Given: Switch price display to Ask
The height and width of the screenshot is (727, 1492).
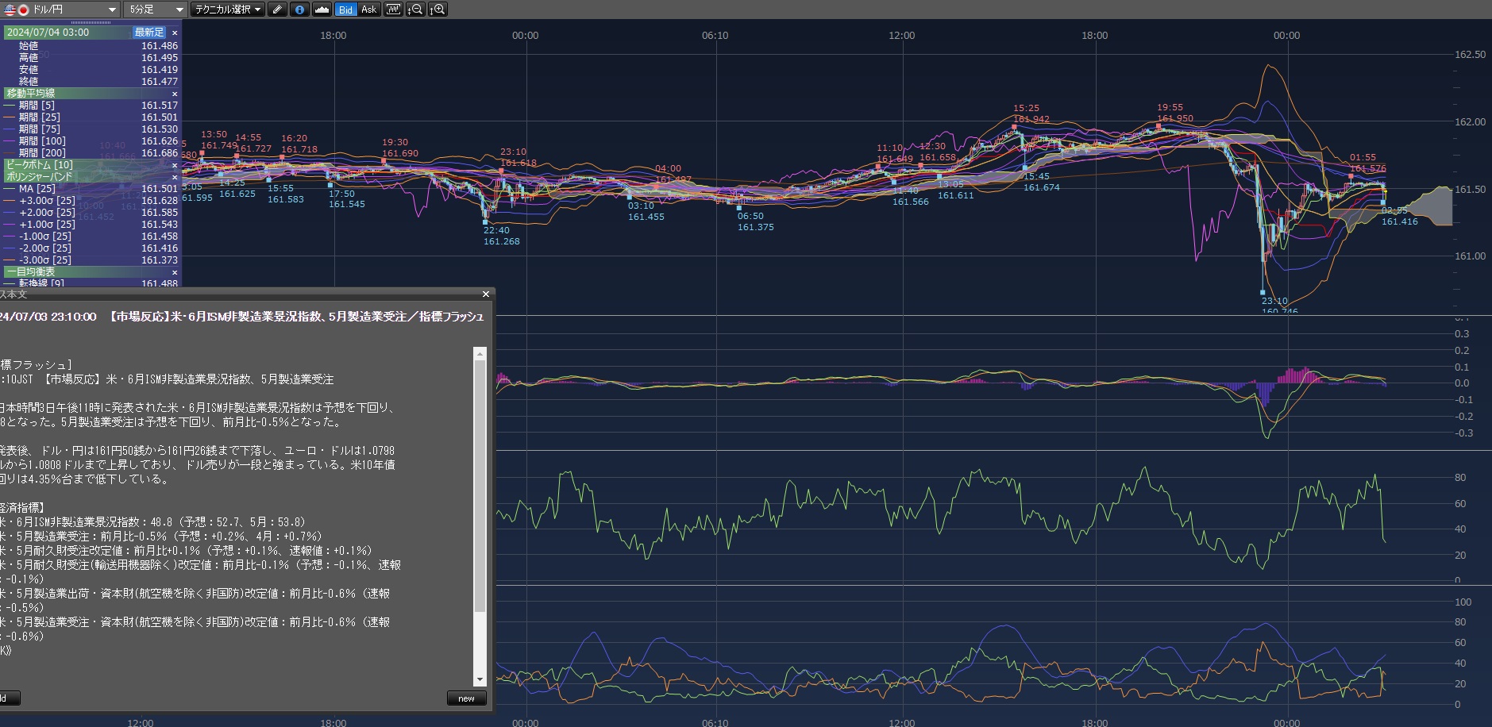Looking at the screenshot, I should point(368,10).
